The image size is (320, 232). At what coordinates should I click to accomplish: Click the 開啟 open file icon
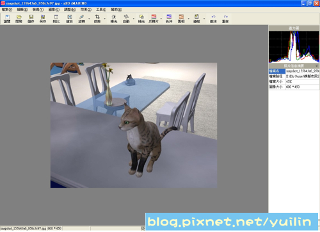tap(19, 19)
